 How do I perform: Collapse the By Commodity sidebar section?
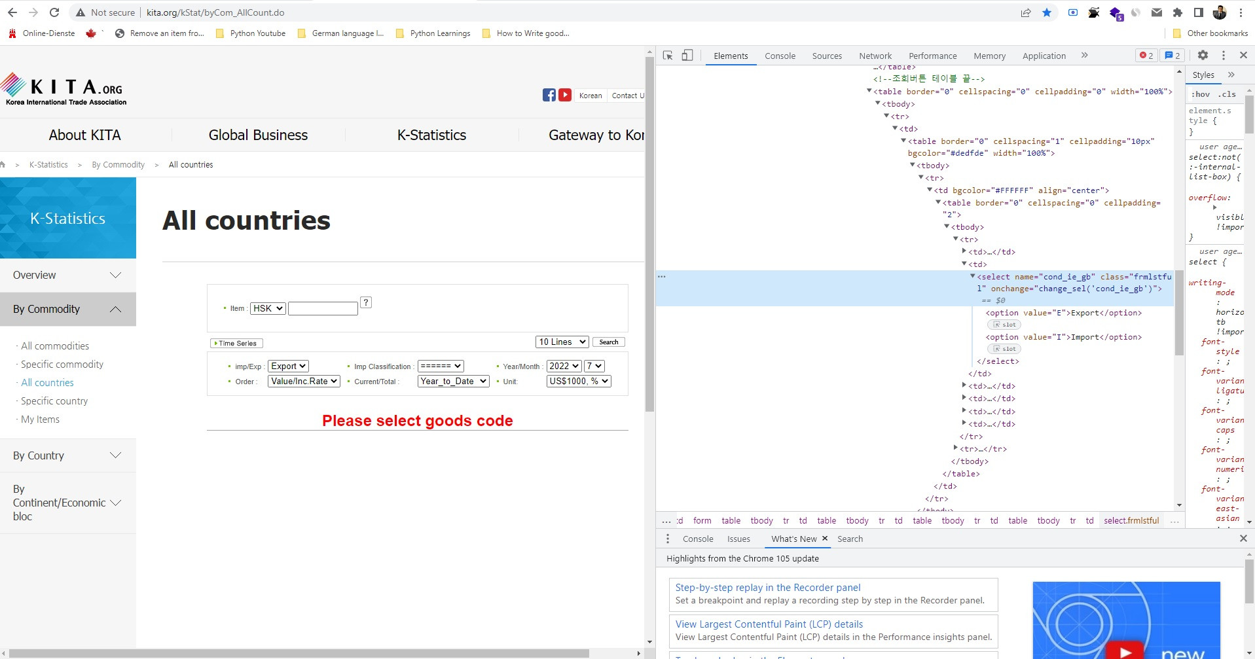click(x=68, y=309)
